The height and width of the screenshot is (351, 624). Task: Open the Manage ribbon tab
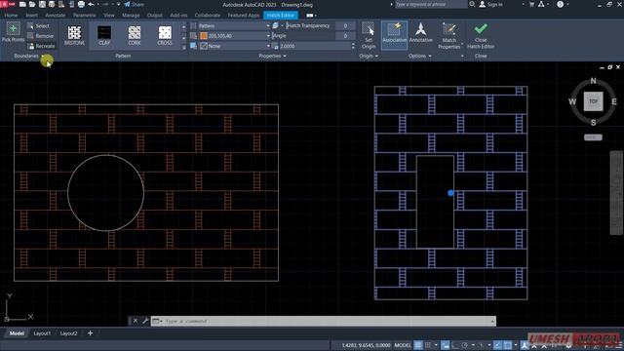coord(131,16)
